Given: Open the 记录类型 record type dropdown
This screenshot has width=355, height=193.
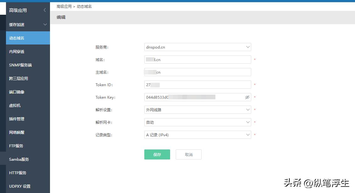Looking at the screenshot, I should pyautogui.click(x=197, y=135).
